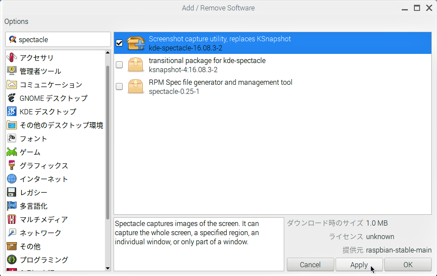This screenshot has height=276, width=437.
Task: Click the scroll-up arrow of category list
Action: [x=108, y=53]
